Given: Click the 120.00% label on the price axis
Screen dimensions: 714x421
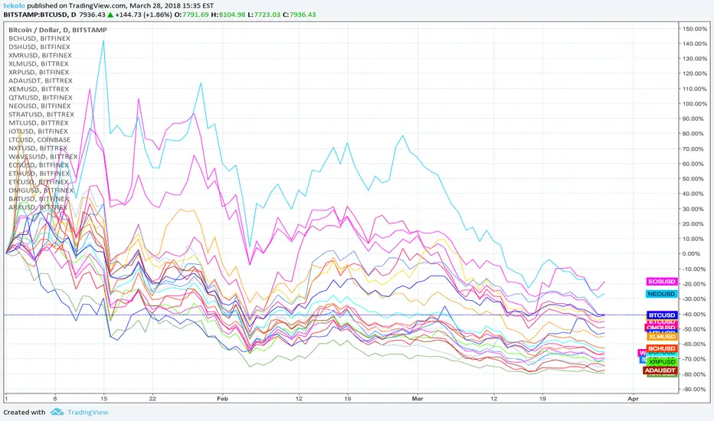Looking at the screenshot, I should pos(695,73).
